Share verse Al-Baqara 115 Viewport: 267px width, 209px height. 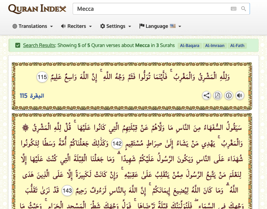207,95
